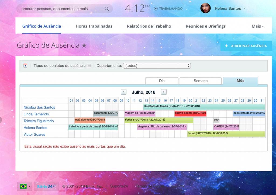The height and width of the screenshot is (195, 276).
Task: Click the search magnifier icon
Action: (x=107, y=9)
